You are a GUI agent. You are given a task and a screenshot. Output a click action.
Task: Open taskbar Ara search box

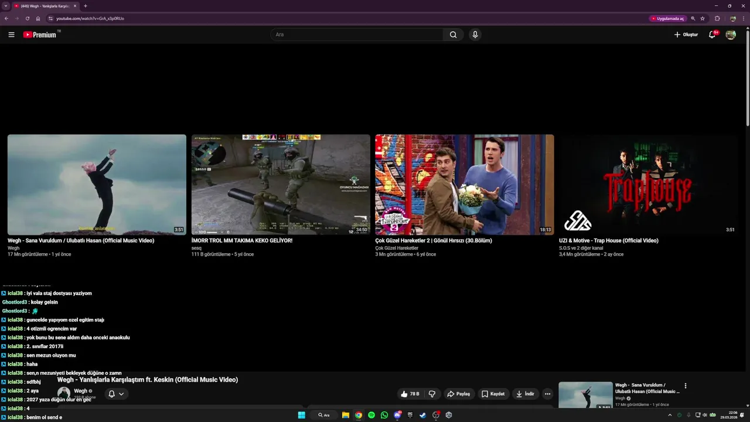[x=324, y=415]
